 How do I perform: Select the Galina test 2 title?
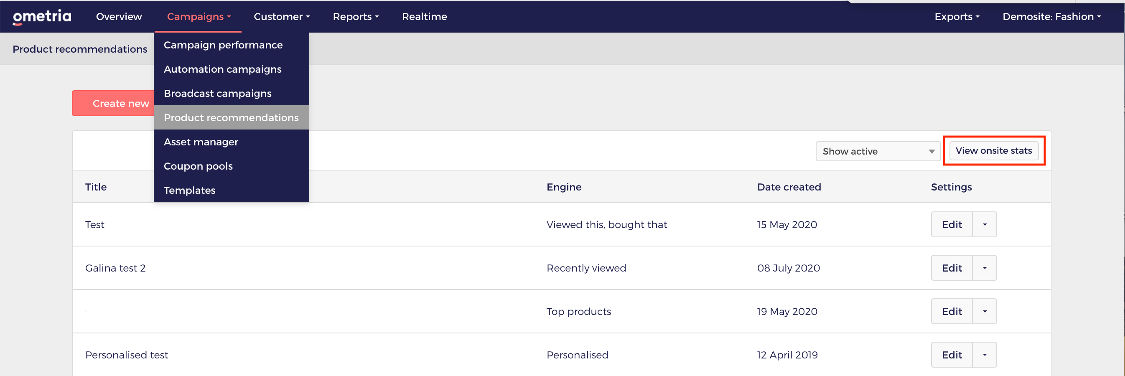click(115, 268)
